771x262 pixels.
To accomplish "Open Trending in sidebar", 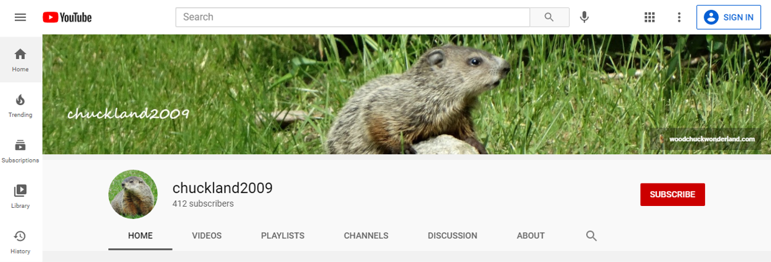I will click(x=21, y=105).
